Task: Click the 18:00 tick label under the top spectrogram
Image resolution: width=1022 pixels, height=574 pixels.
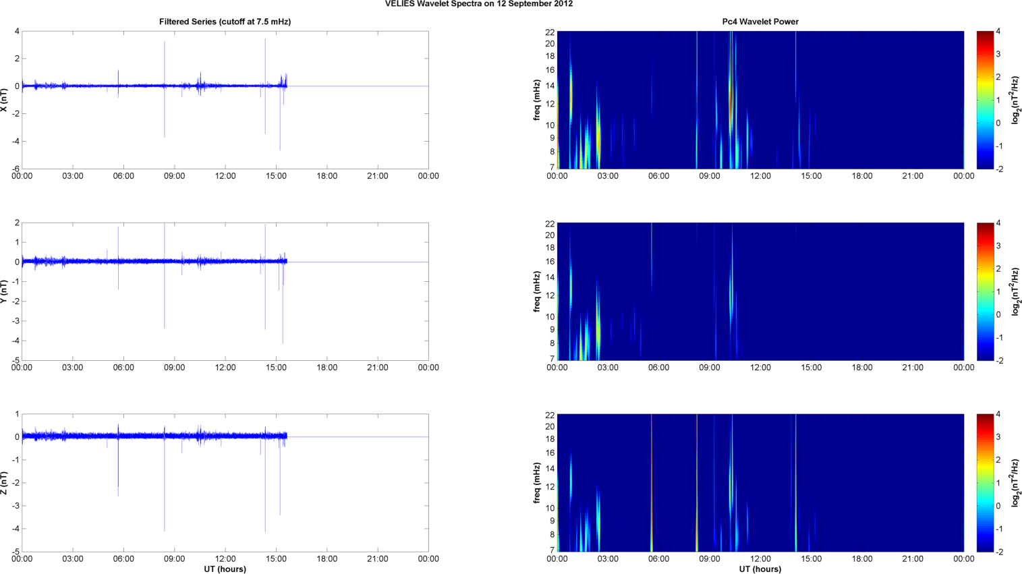Action: coord(861,176)
